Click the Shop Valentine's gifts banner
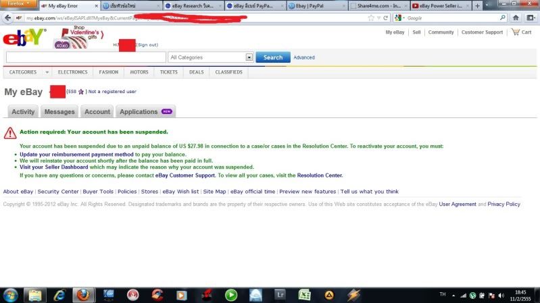540x303 pixels. pyautogui.click(x=79, y=37)
